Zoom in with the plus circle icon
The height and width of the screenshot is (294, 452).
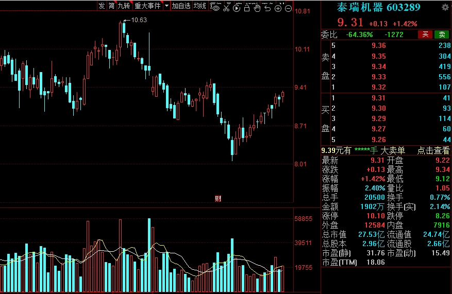click(x=278, y=8)
